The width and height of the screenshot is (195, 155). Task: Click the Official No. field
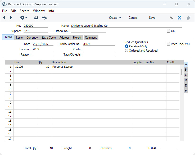pos(88,31)
